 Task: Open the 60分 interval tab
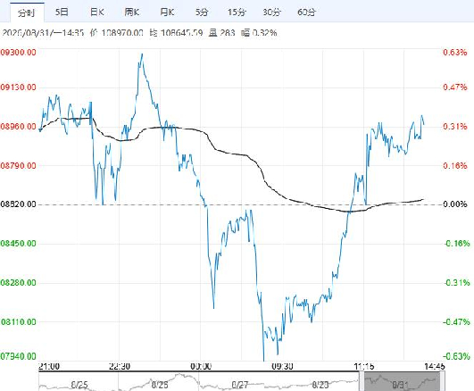tap(306, 12)
